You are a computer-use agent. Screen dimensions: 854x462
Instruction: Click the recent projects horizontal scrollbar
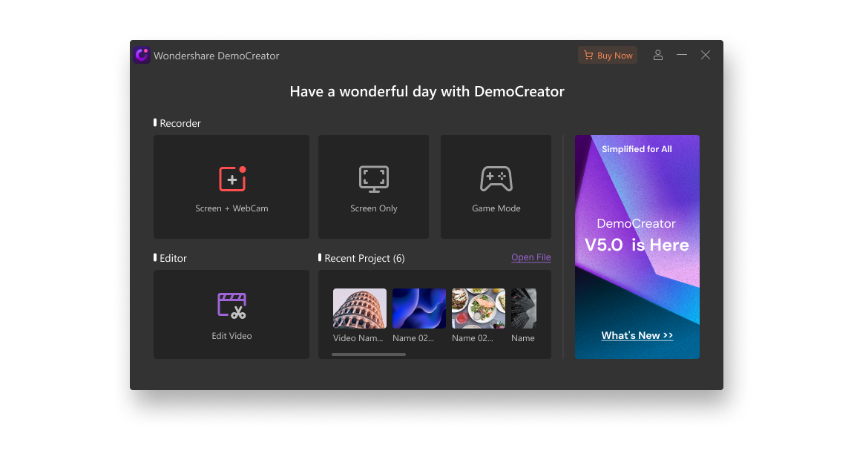[369, 354]
